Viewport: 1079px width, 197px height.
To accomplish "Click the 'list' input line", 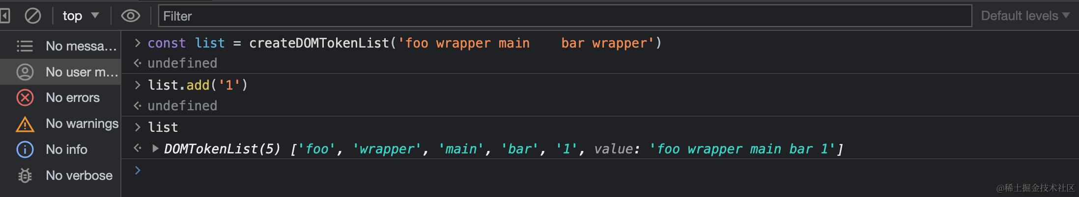I will (x=163, y=127).
